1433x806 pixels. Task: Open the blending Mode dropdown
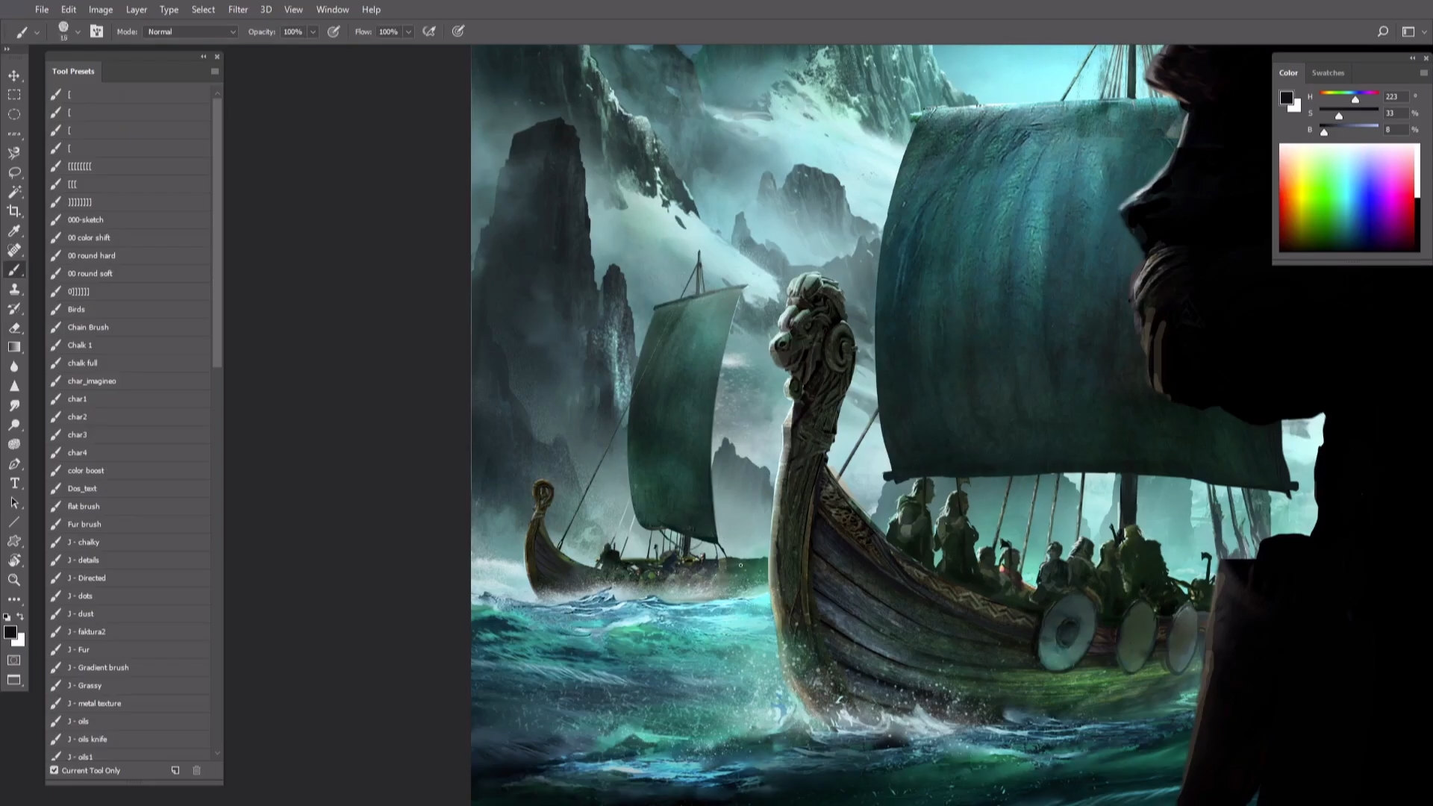click(x=192, y=31)
